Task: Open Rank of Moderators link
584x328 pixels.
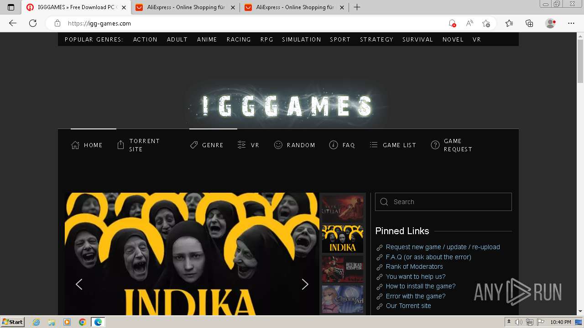Action: [x=414, y=266]
